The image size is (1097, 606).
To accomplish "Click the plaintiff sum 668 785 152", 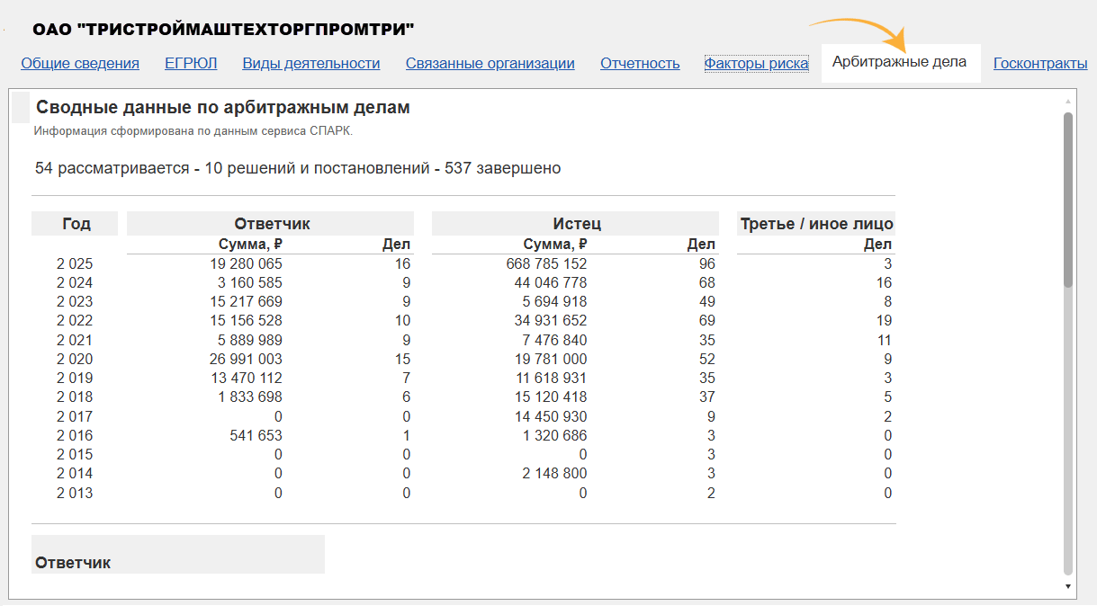I will pyautogui.click(x=546, y=263).
